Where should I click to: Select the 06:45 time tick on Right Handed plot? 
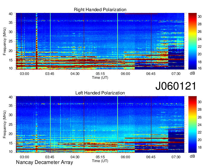[151, 74]
